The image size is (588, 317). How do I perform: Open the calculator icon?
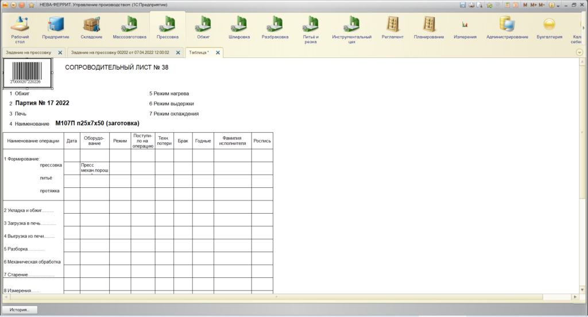coord(507,5)
